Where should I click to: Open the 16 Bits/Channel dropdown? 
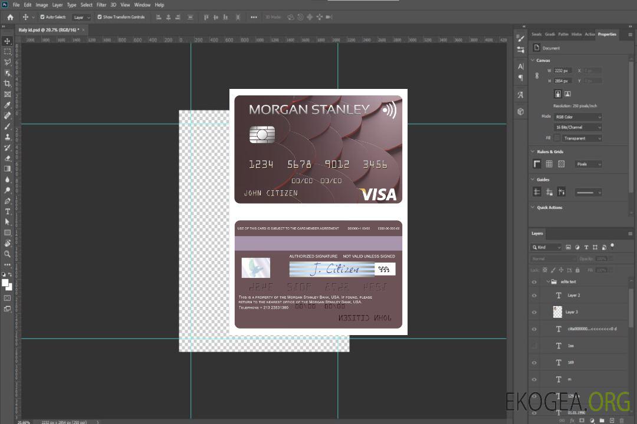click(577, 127)
